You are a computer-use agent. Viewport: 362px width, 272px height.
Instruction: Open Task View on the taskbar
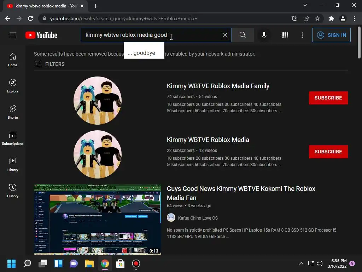coord(43,263)
